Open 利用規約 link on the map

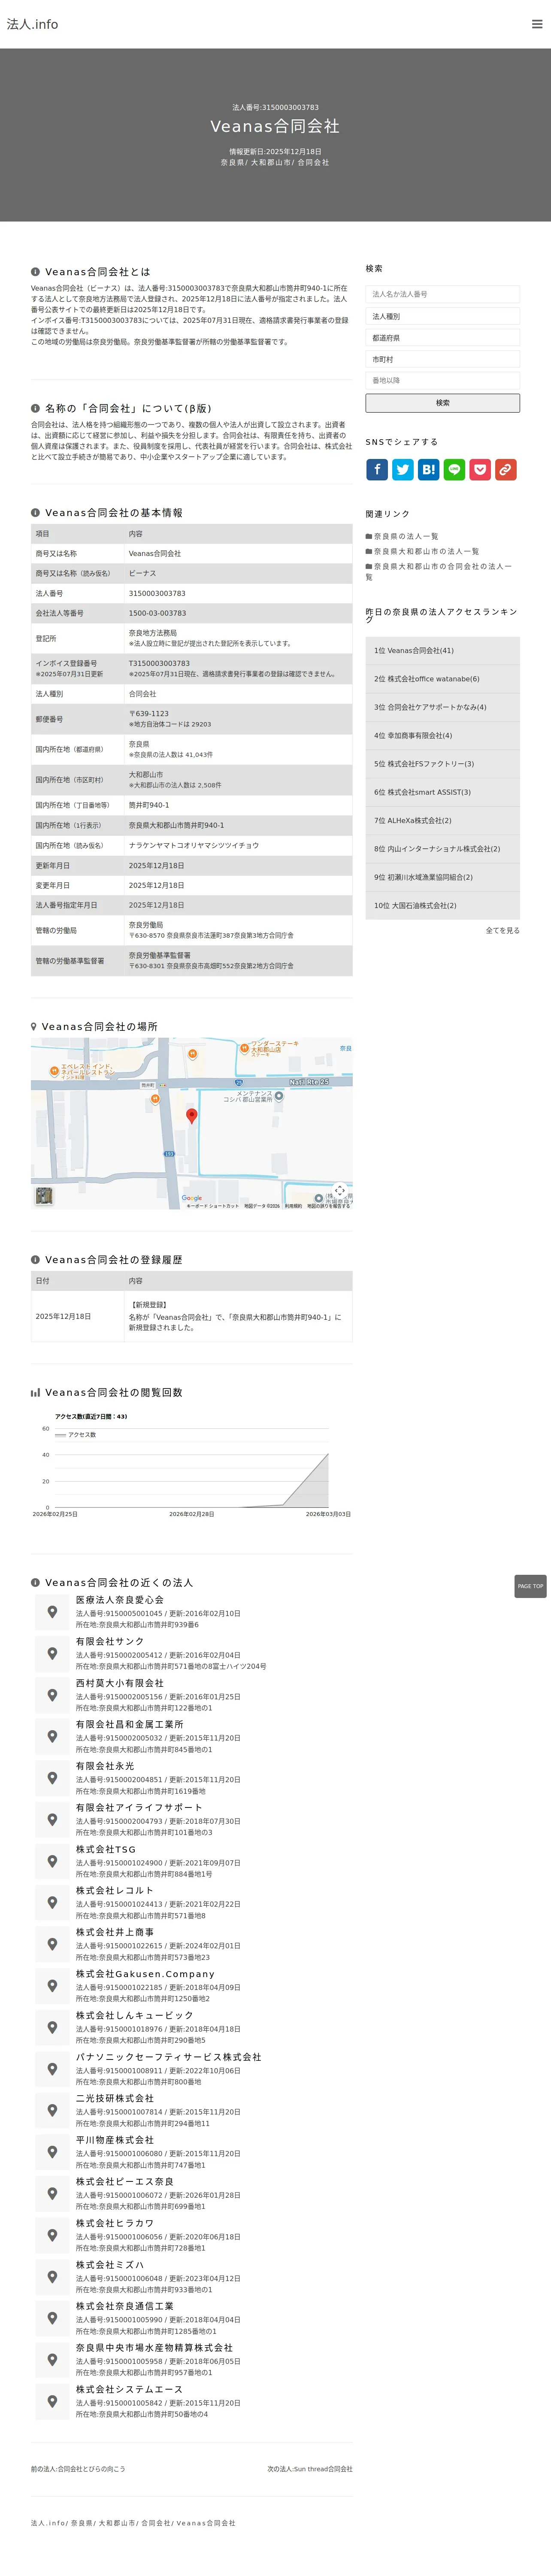click(293, 1206)
